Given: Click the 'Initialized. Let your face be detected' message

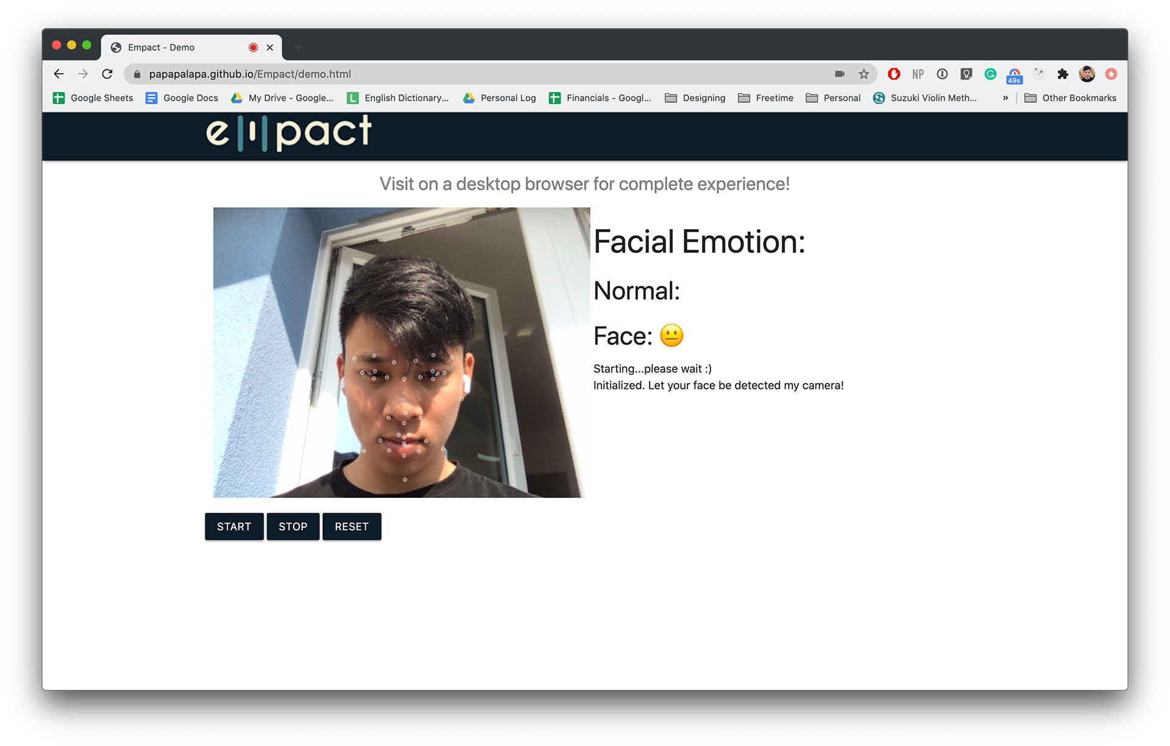Looking at the screenshot, I should (718, 385).
